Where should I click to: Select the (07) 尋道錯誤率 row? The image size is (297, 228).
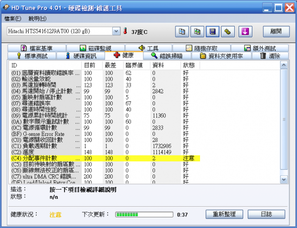(x=105, y=103)
